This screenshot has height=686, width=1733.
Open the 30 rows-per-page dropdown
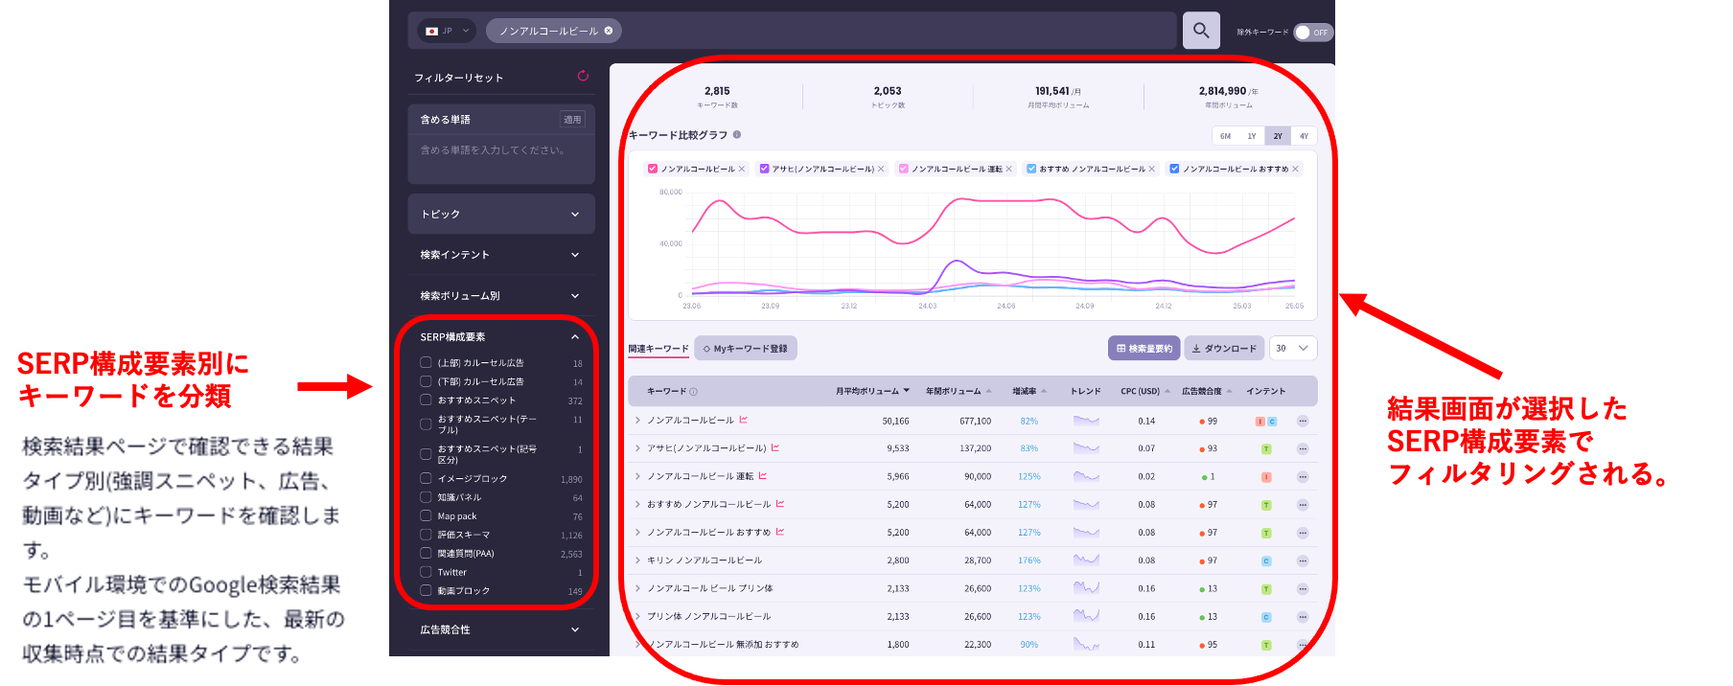pyautogui.click(x=1292, y=349)
